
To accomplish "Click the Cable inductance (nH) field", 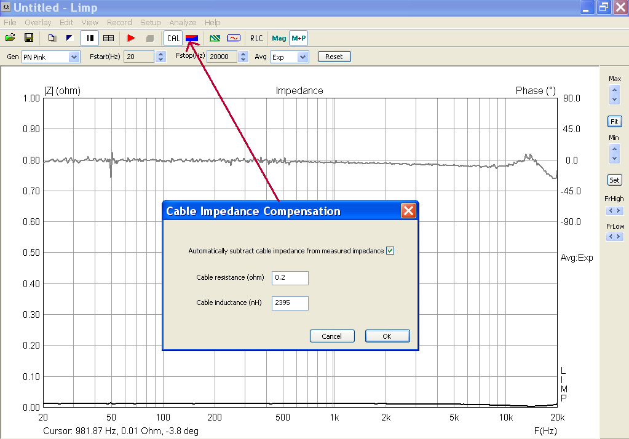I will point(290,303).
